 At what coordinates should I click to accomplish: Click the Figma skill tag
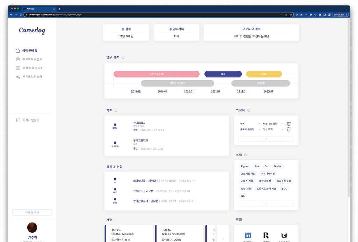(244, 166)
